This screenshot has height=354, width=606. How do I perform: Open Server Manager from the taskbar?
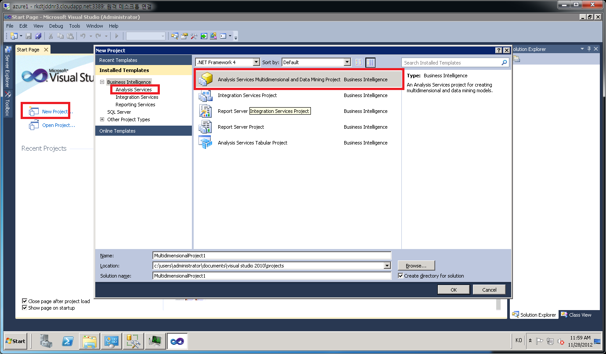(x=46, y=341)
